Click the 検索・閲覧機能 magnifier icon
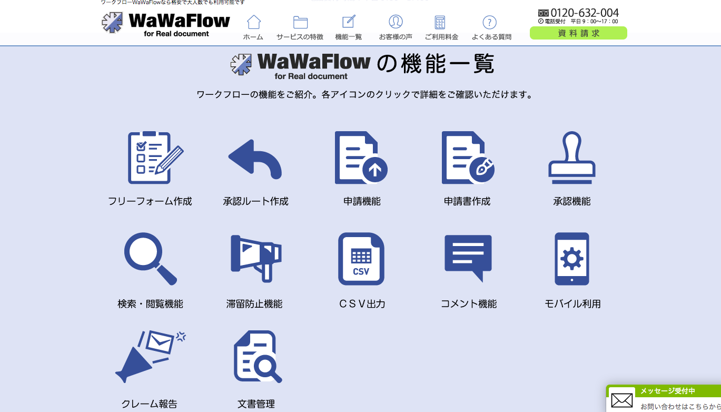Screen dimensions: 721x412 pos(150,259)
